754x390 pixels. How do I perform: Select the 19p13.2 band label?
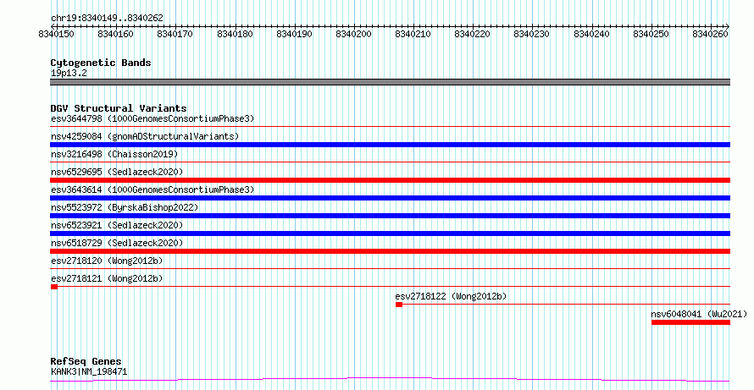[69, 74]
